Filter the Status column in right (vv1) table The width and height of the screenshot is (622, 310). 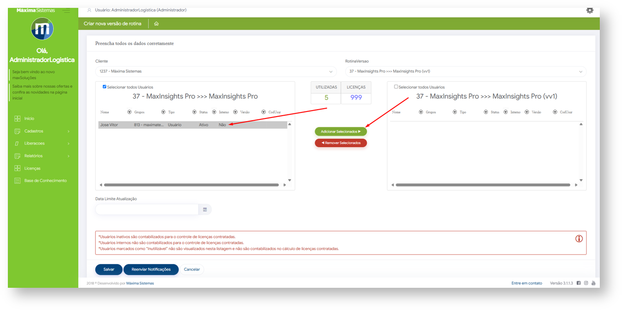coord(506,112)
